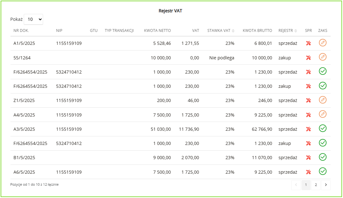The width and height of the screenshot is (343, 198).
Task: Click the red SPR tools icon for 55/1264
Action: tap(308, 58)
